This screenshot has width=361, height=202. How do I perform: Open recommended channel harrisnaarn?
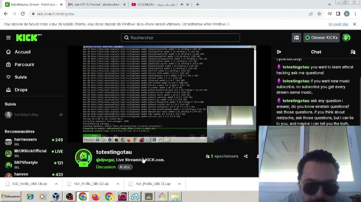pyautogui.click(x=34, y=142)
